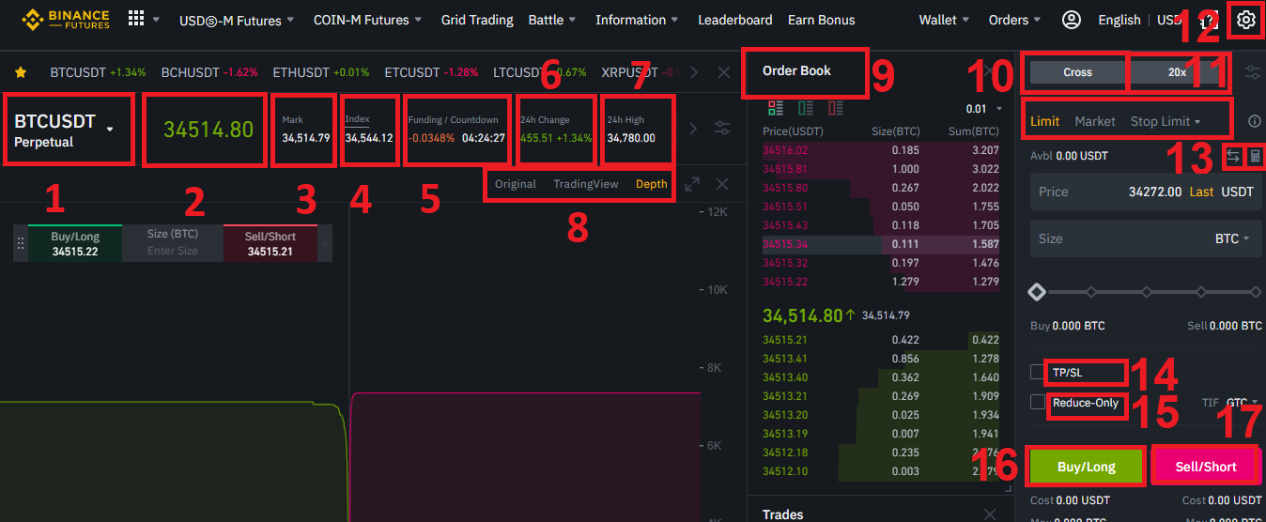
Task: Adjust the 20x leverage button
Action: [x=1177, y=72]
